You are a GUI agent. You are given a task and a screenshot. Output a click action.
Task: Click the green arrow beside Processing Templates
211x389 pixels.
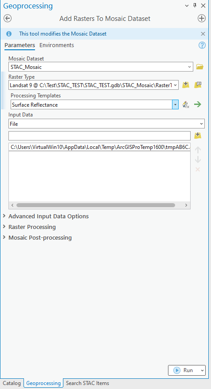point(198,104)
